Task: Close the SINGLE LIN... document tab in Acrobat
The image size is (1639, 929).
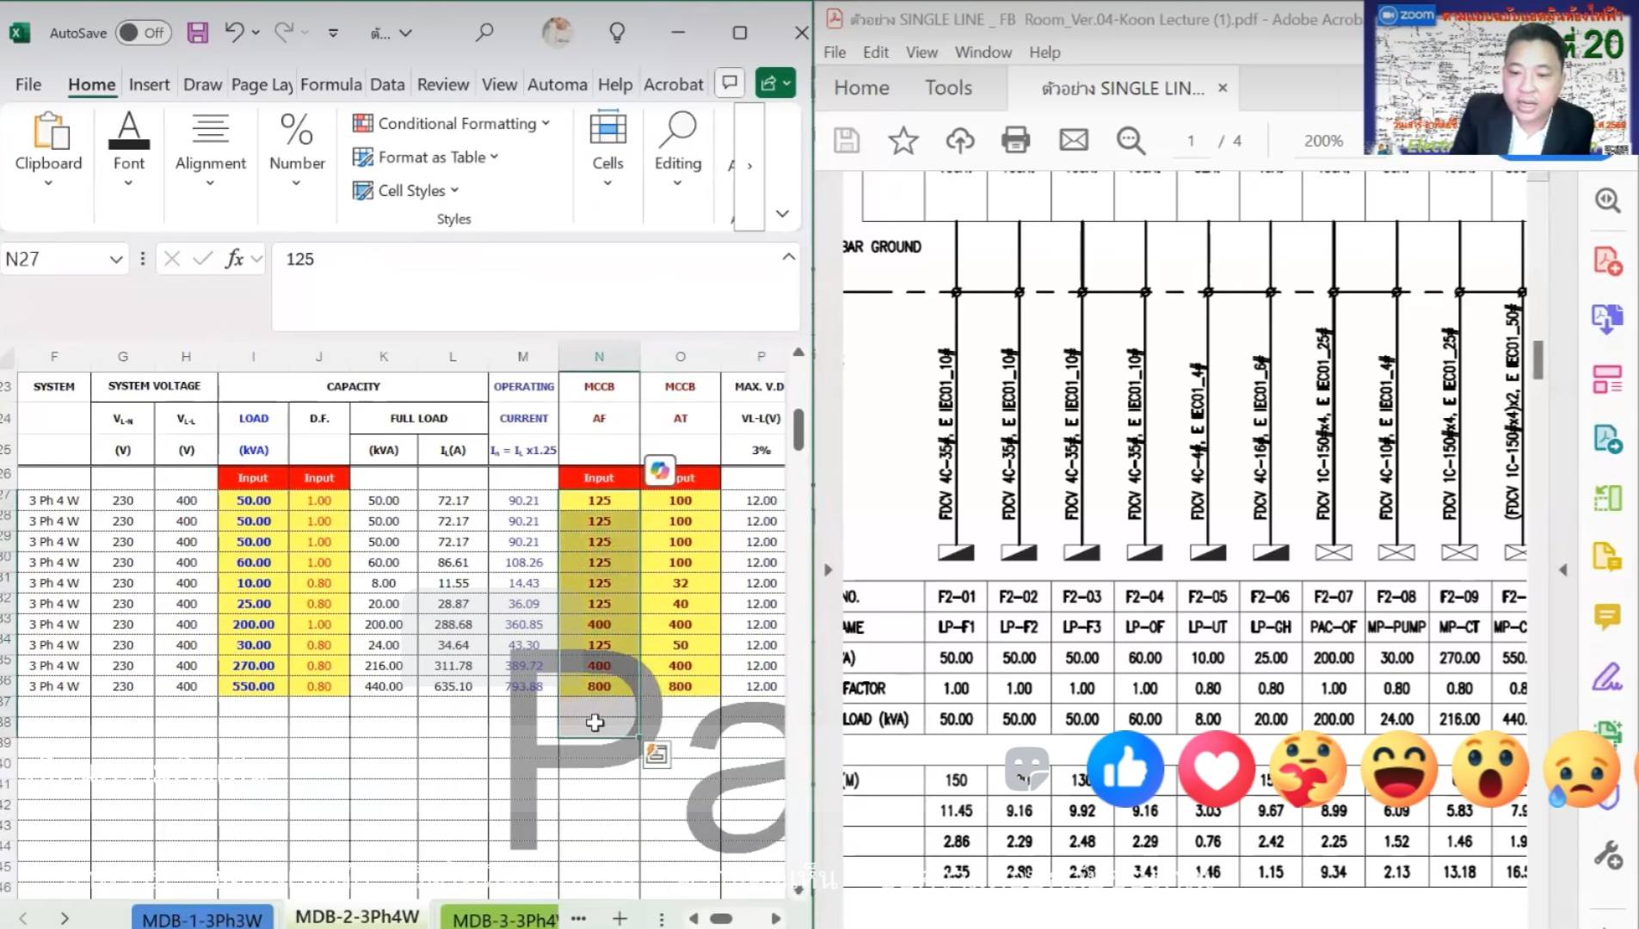Action: tap(1223, 88)
